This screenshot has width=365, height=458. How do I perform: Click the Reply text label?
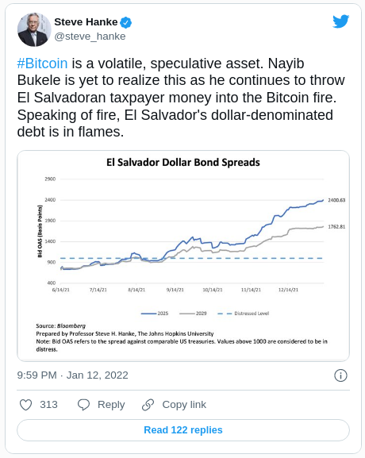pos(111,405)
